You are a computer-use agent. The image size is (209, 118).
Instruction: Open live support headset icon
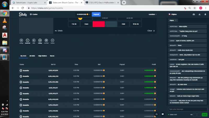tap(156, 114)
